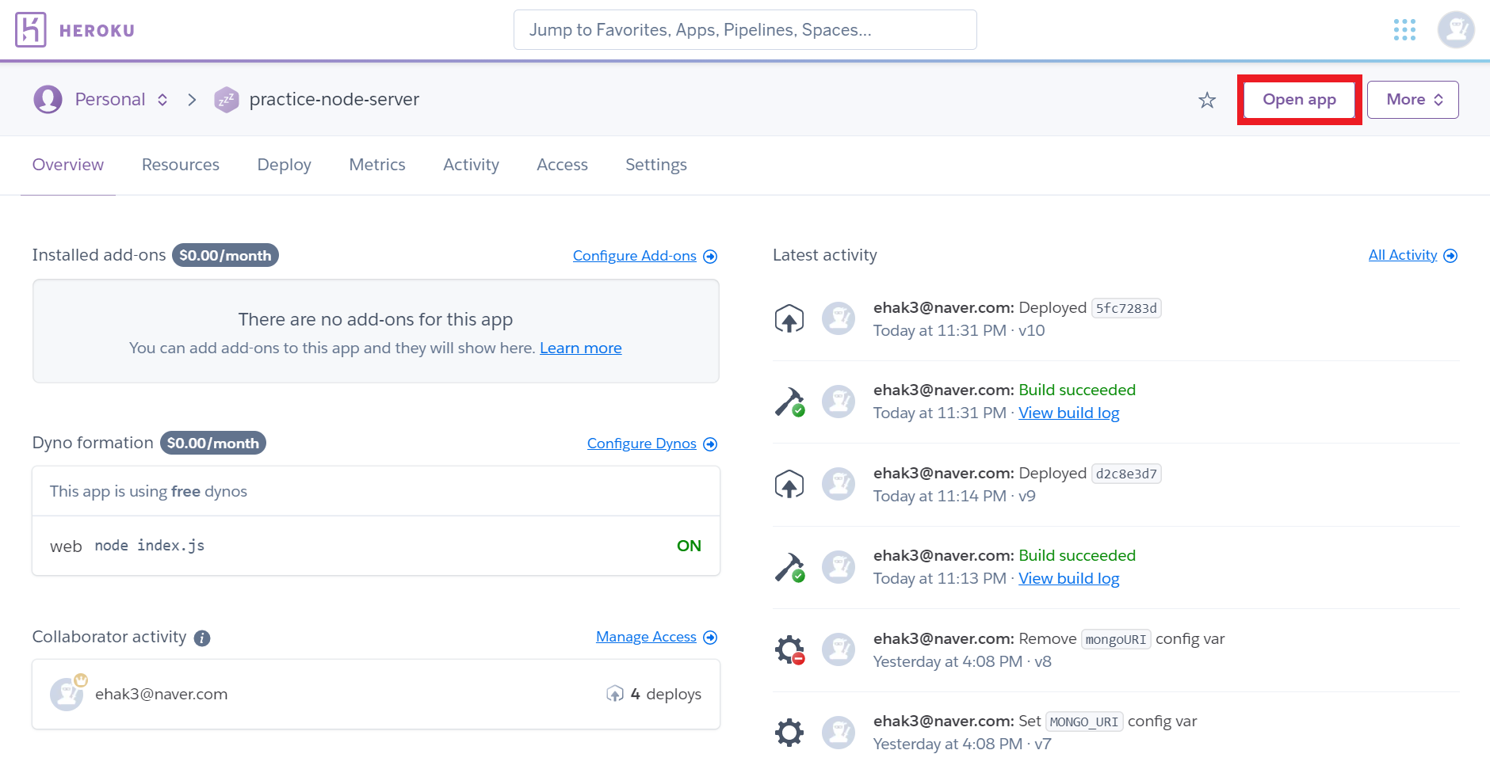This screenshot has height=773, width=1490.
Task: Click the MONGO_URI config var label
Action: point(1084,722)
